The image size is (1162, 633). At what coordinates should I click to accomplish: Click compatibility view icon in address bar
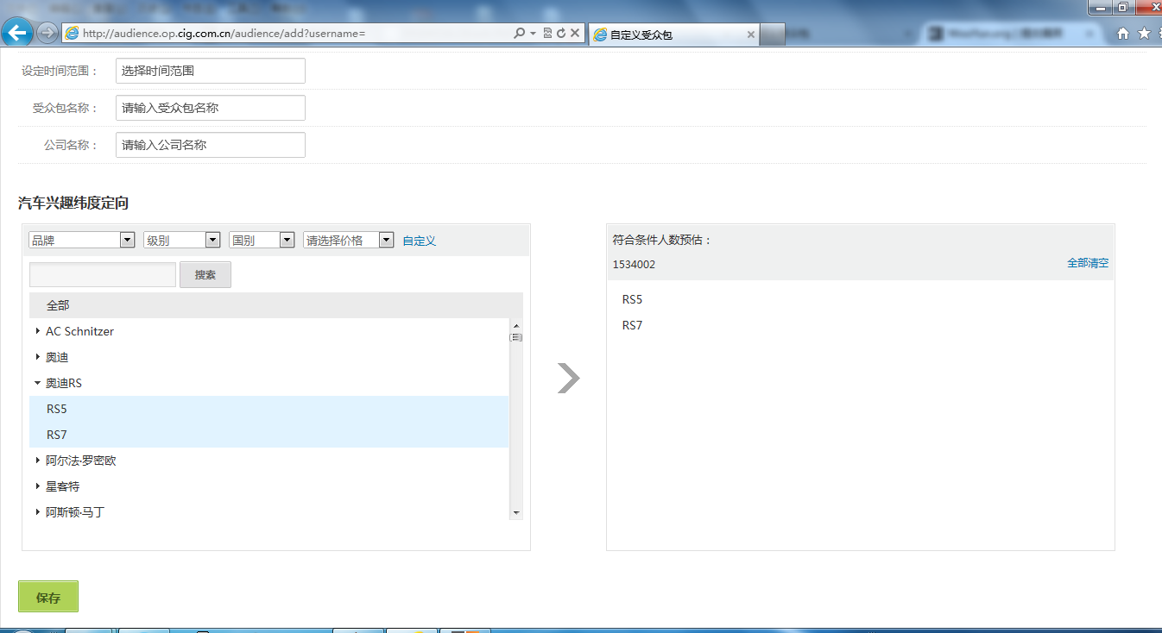coord(548,33)
